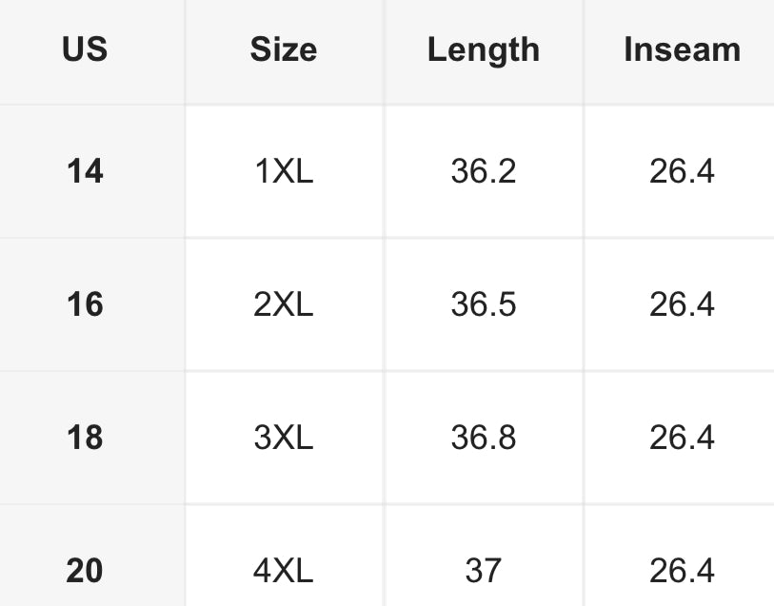Viewport: 774px width, 606px height.
Task: Select US size 18 row label
Action: tap(85, 438)
